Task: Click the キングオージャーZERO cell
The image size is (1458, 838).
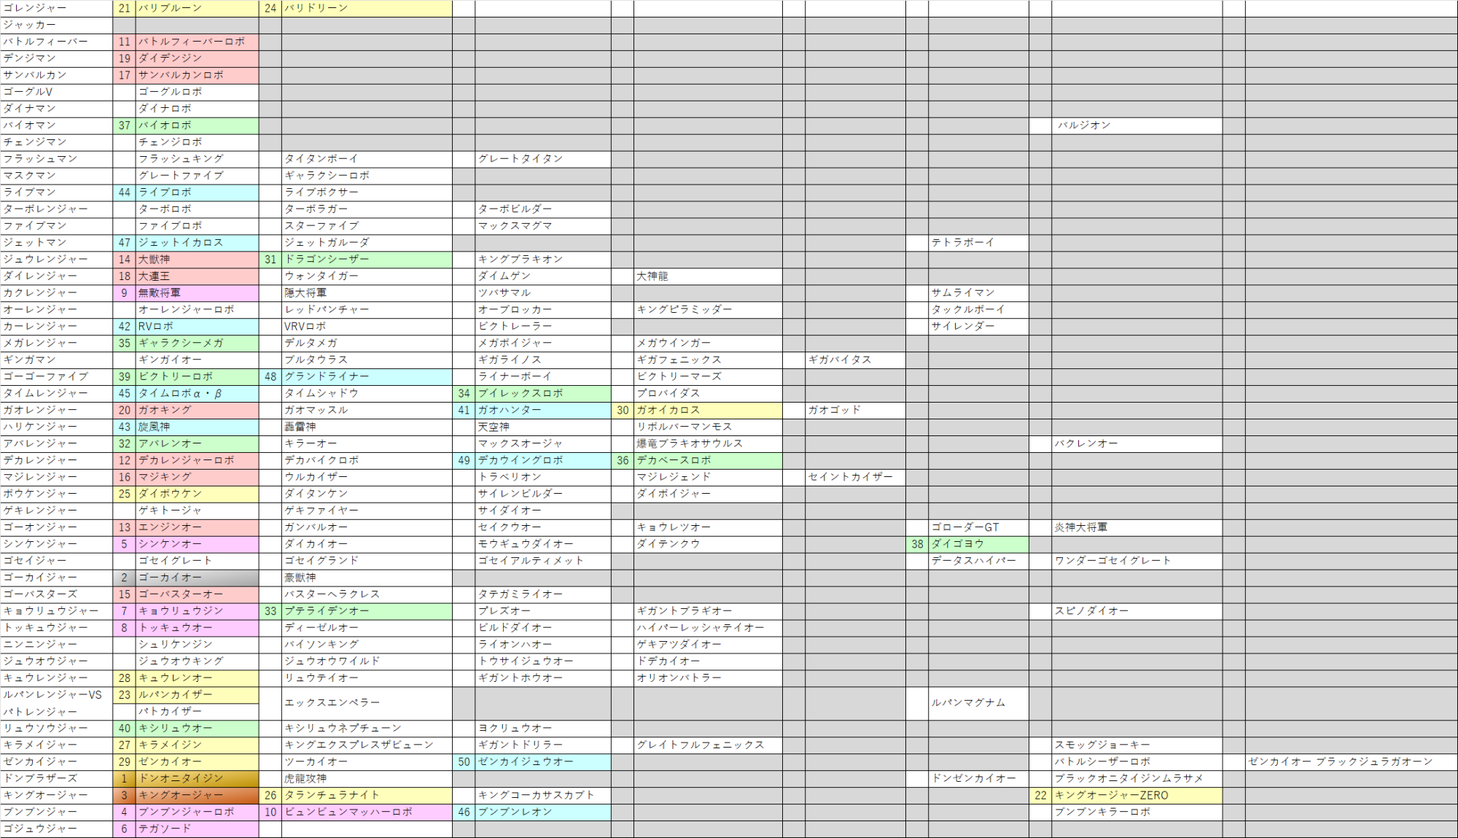Action: tap(1136, 795)
